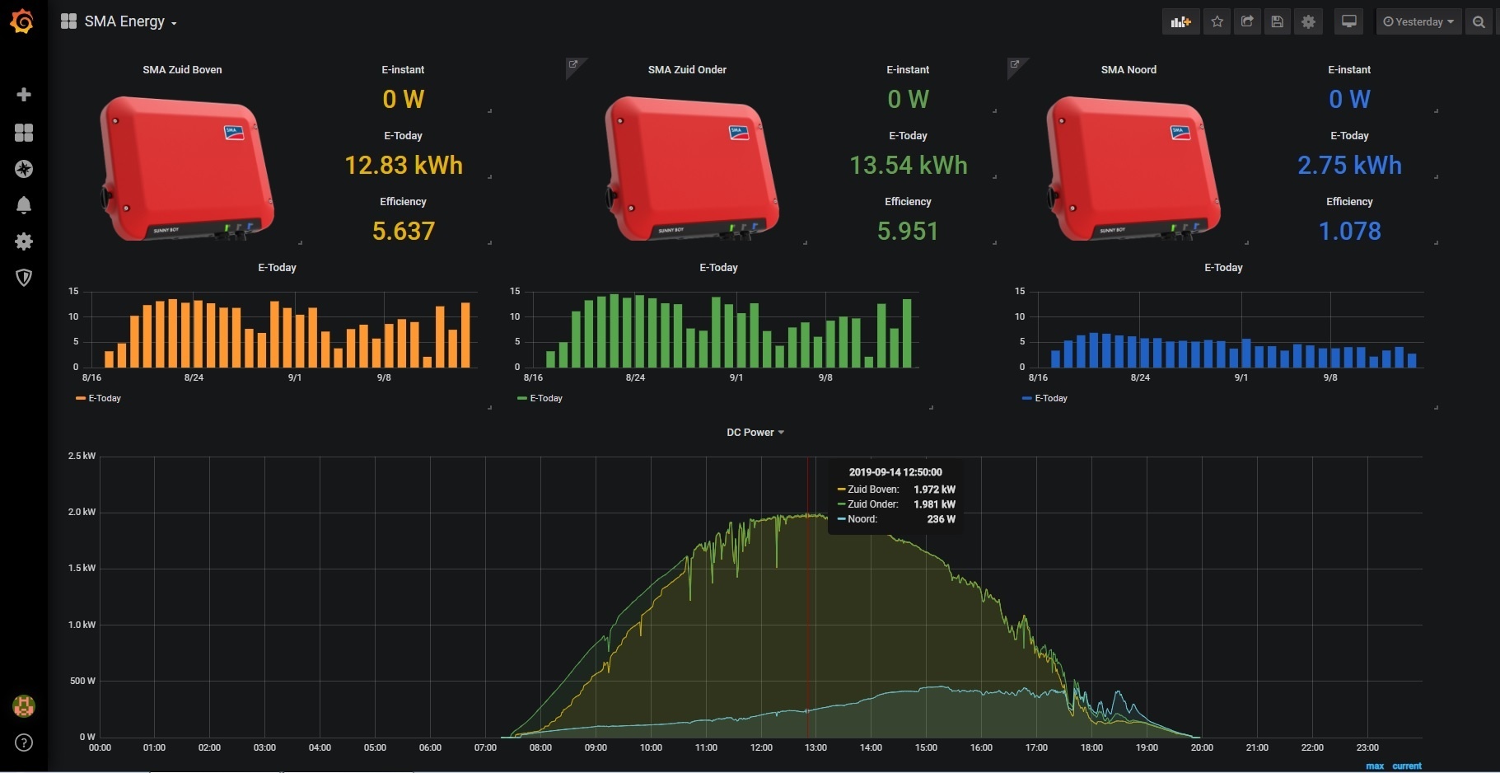Click the tooltip timestamp 2019-09-14 12:50:00

tap(895, 473)
